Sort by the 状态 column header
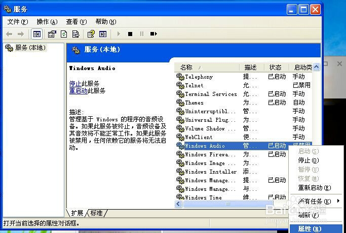The image size is (346, 233). (277, 67)
